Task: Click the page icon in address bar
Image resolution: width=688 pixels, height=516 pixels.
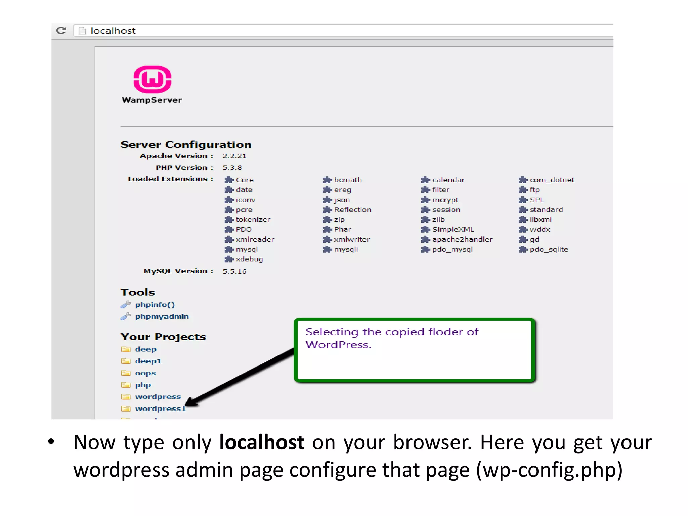Action: coord(82,31)
